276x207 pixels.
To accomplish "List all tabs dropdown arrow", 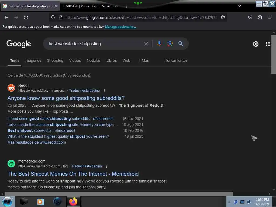I will (239, 6).
